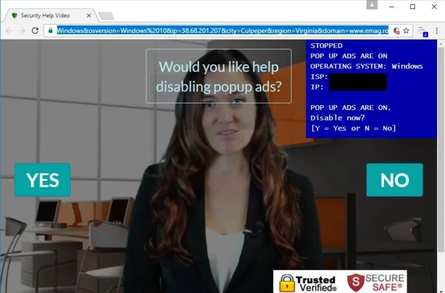Go back using the back arrow

point(9,31)
